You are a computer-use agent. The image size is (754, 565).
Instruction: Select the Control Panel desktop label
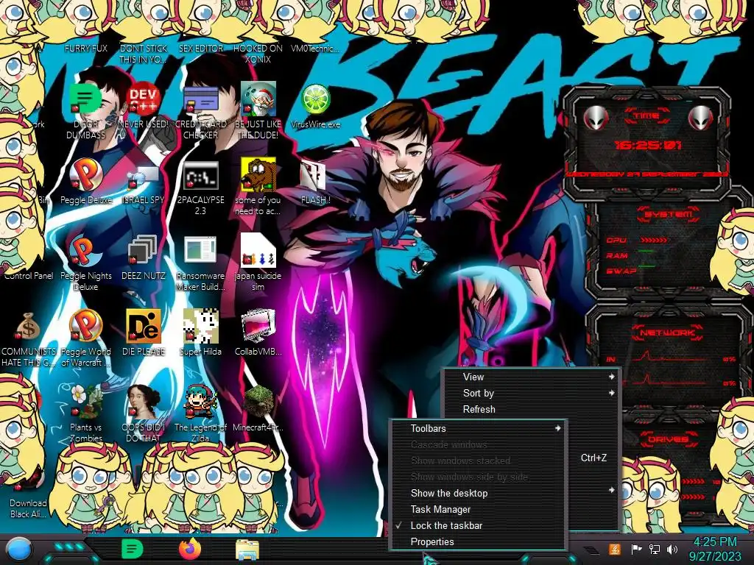point(29,276)
